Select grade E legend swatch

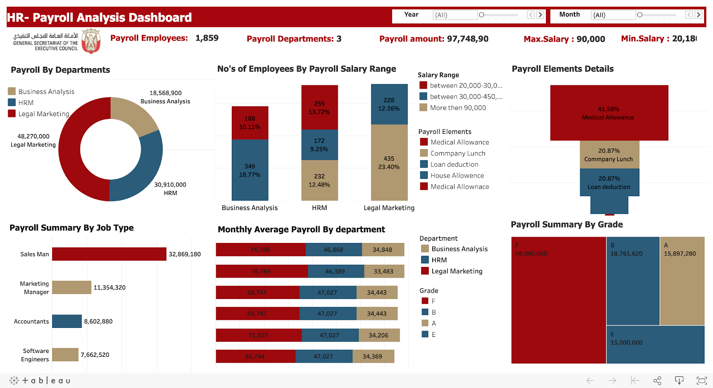425,334
